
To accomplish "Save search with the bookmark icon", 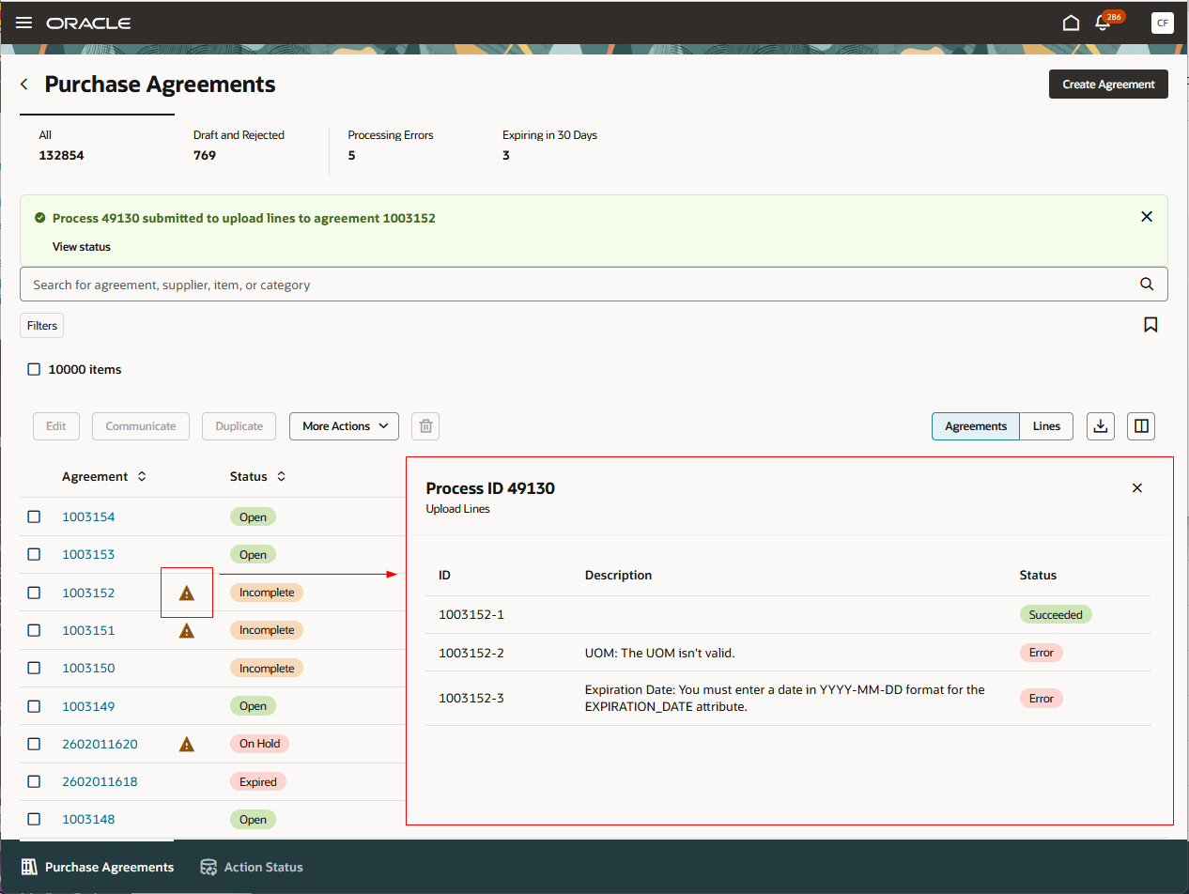I will (1150, 324).
